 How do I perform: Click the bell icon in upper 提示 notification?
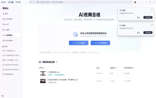pos(120,10)
